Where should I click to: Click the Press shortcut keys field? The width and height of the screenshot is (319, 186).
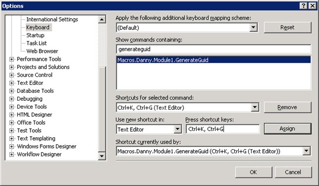tap(223, 129)
